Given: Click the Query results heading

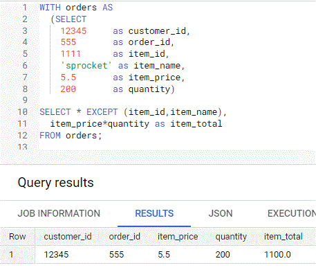Looking at the screenshot, I should tap(56, 183).
